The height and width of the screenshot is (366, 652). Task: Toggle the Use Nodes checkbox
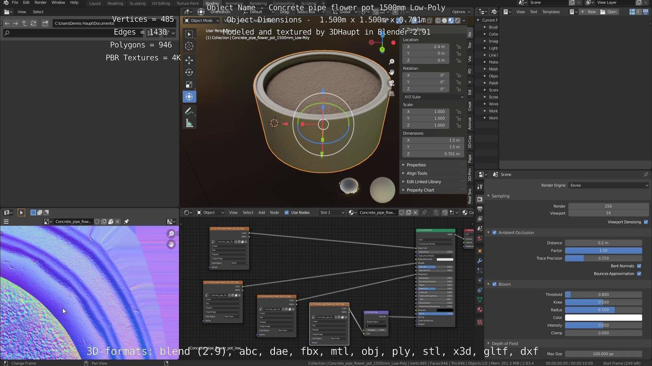pyautogui.click(x=287, y=212)
